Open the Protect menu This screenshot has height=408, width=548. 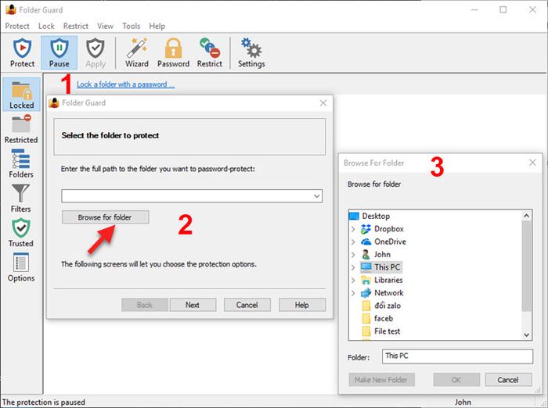[x=17, y=26]
